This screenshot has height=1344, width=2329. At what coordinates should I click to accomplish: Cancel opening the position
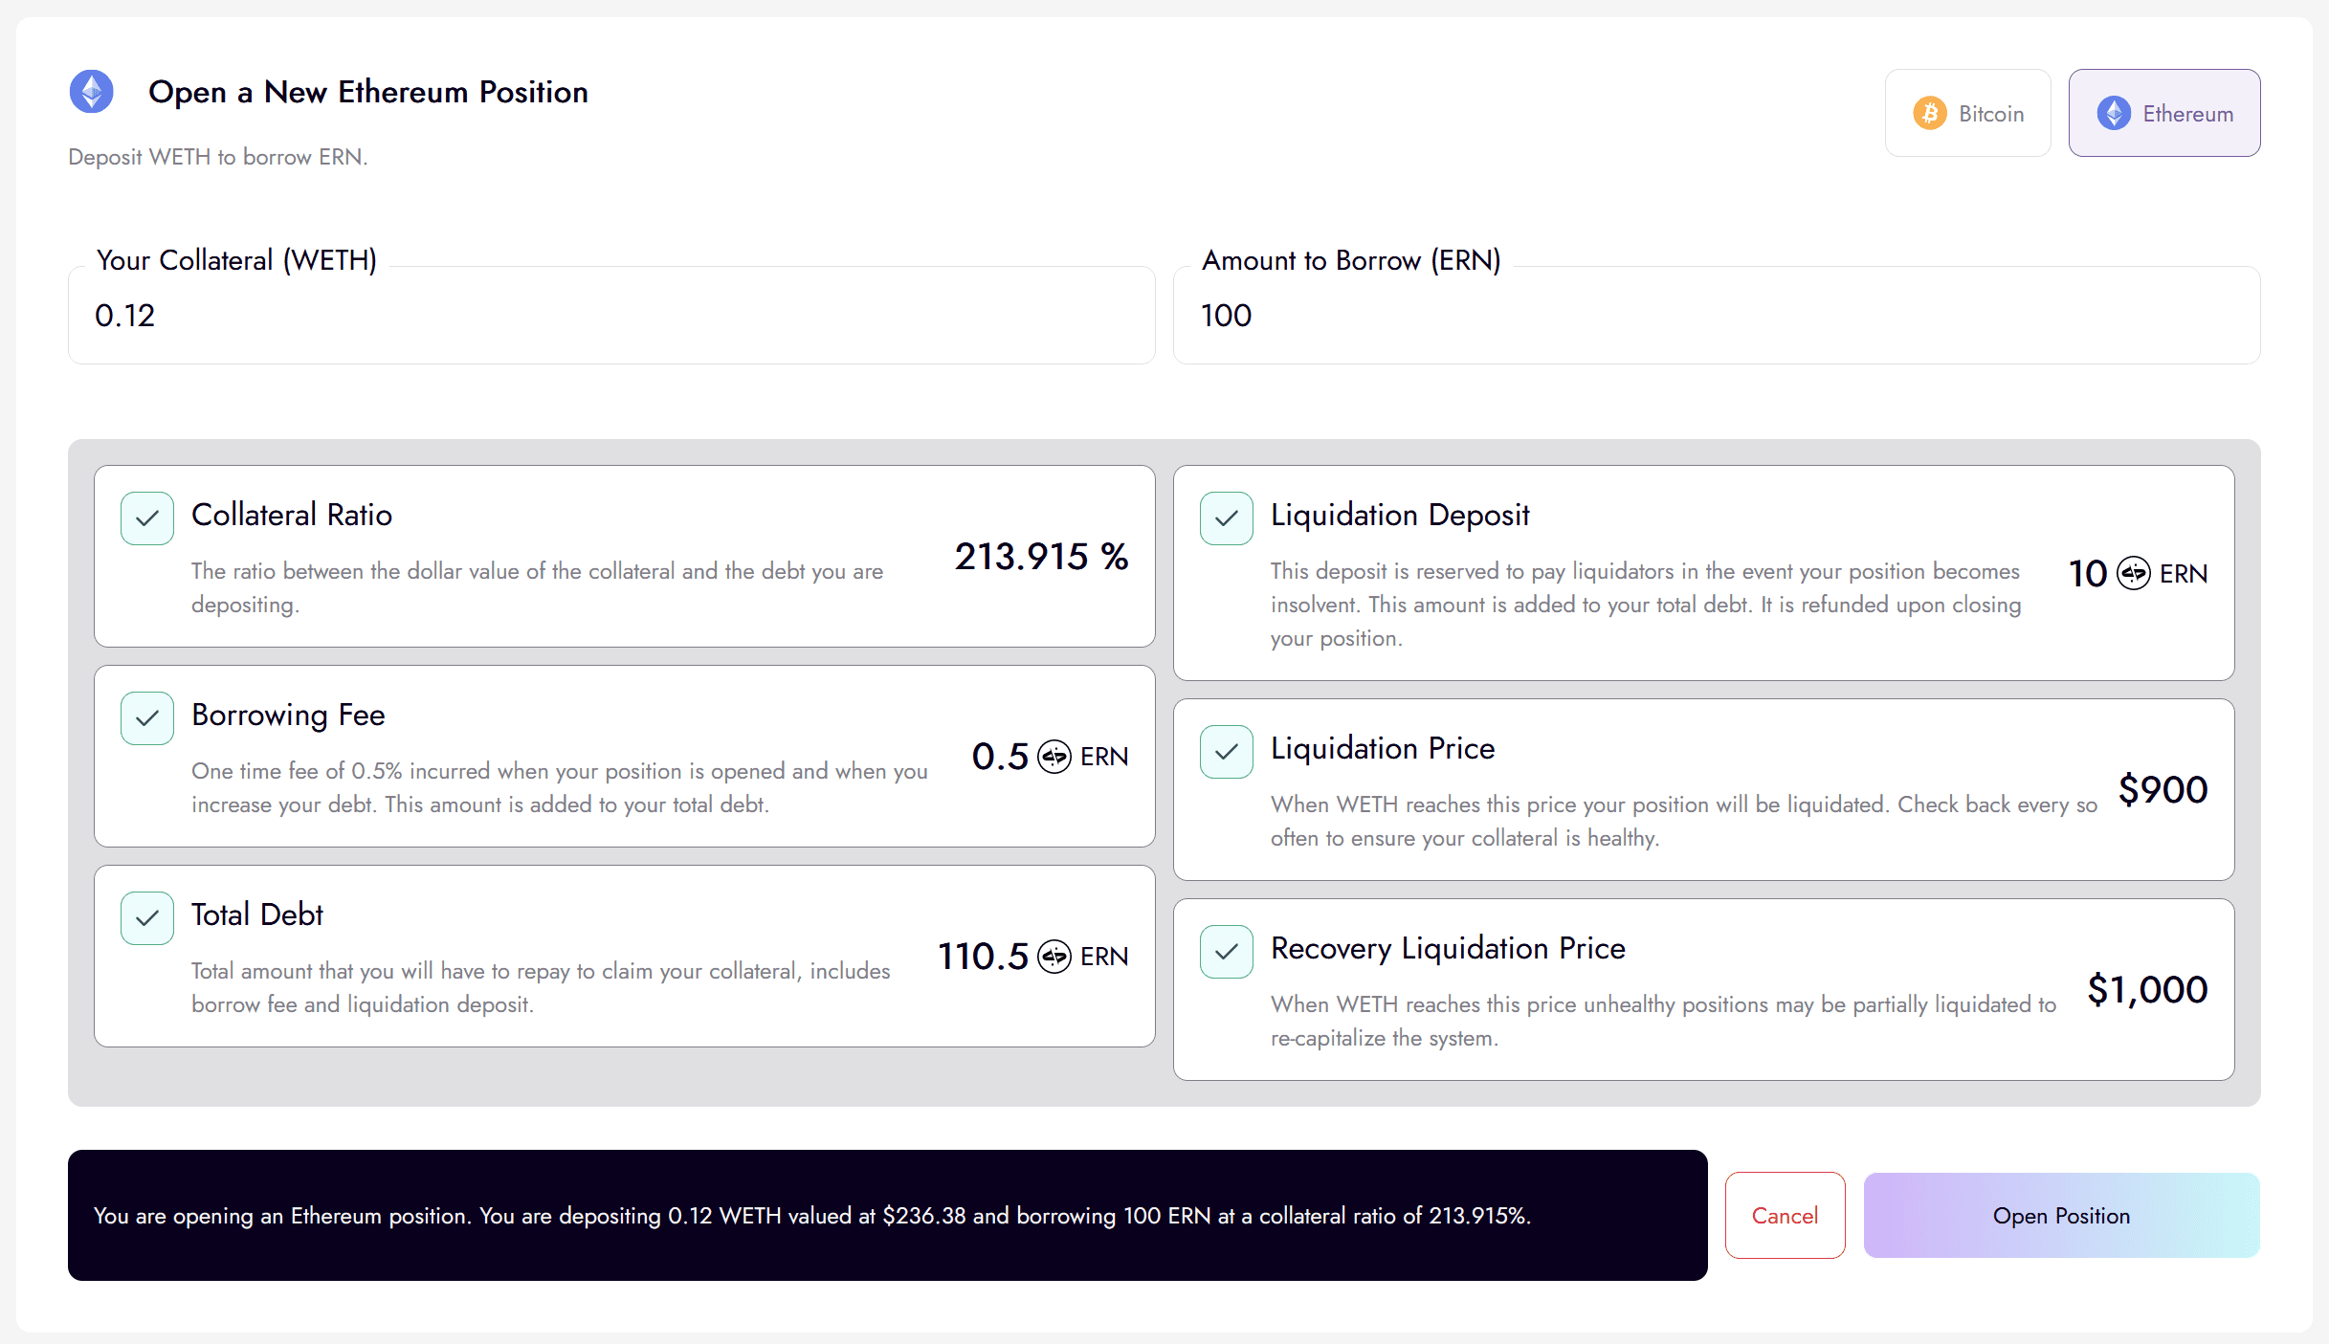tap(1785, 1216)
